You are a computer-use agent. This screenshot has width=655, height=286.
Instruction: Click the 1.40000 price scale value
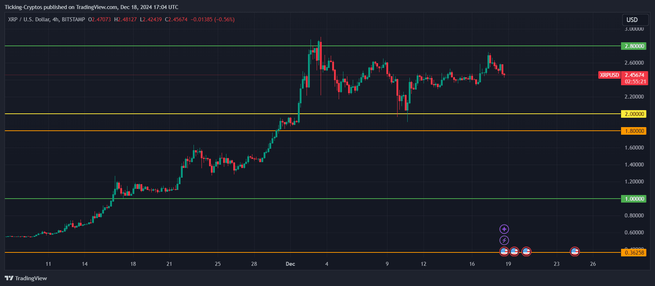pos(634,165)
